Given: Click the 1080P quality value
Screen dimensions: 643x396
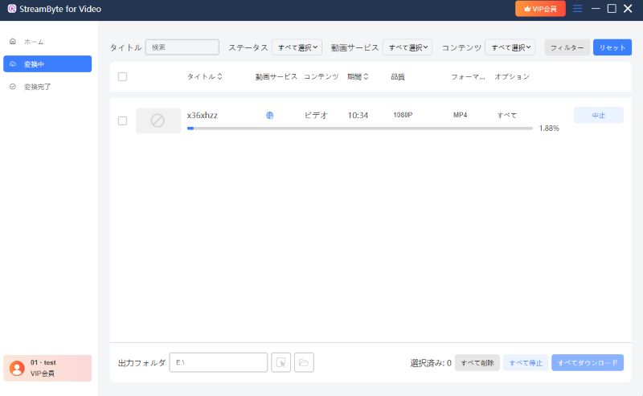Looking at the screenshot, I should point(403,115).
